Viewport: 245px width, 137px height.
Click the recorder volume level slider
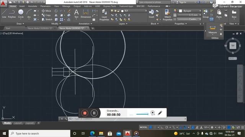click(x=142, y=114)
